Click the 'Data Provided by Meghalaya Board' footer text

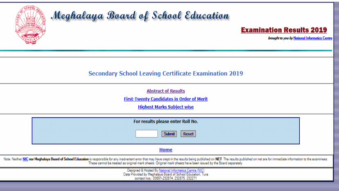point(165,174)
